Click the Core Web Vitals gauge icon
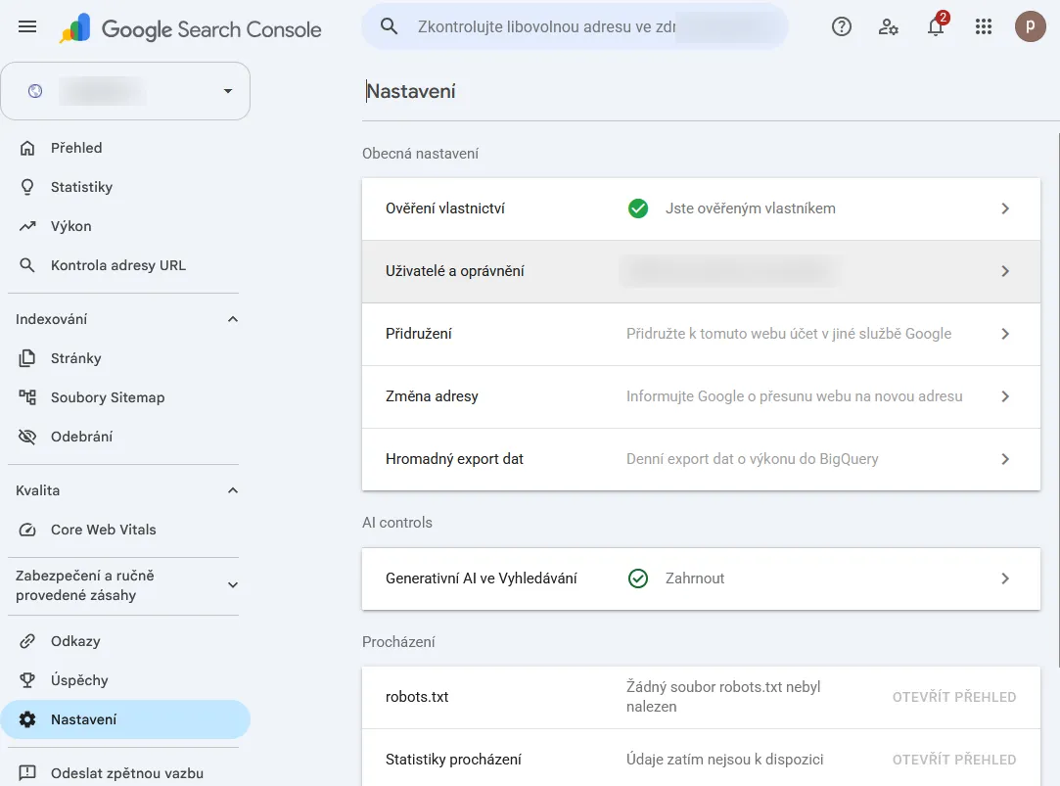The image size is (1060, 786). [x=27, y=530]
